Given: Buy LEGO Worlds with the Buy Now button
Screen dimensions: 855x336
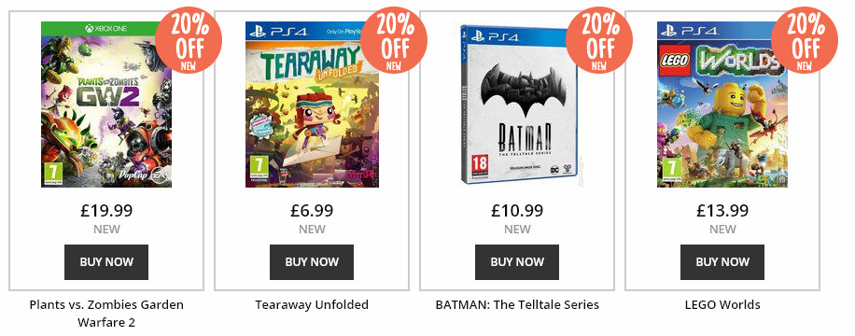Looking at the screenshot, I should click(722, 262).
